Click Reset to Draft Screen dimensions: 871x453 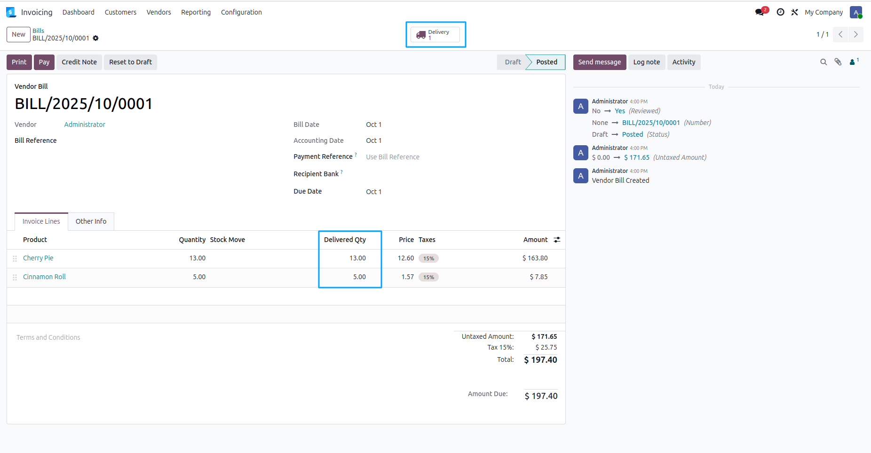point(131,62)
